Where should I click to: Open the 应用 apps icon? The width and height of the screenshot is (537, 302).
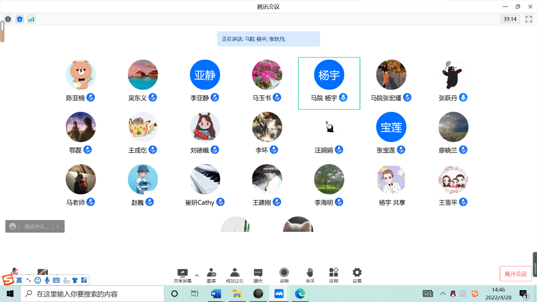tap(334, 272)
